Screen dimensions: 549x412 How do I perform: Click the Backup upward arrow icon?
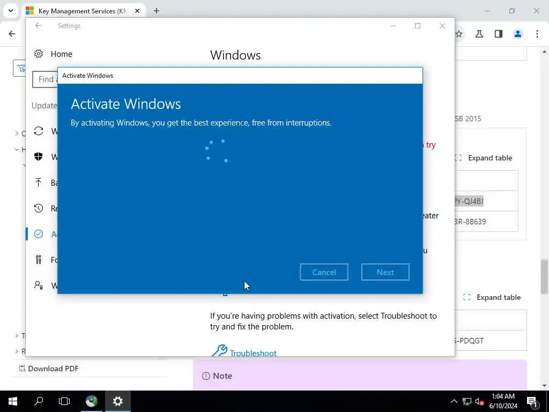click(39, 182)
